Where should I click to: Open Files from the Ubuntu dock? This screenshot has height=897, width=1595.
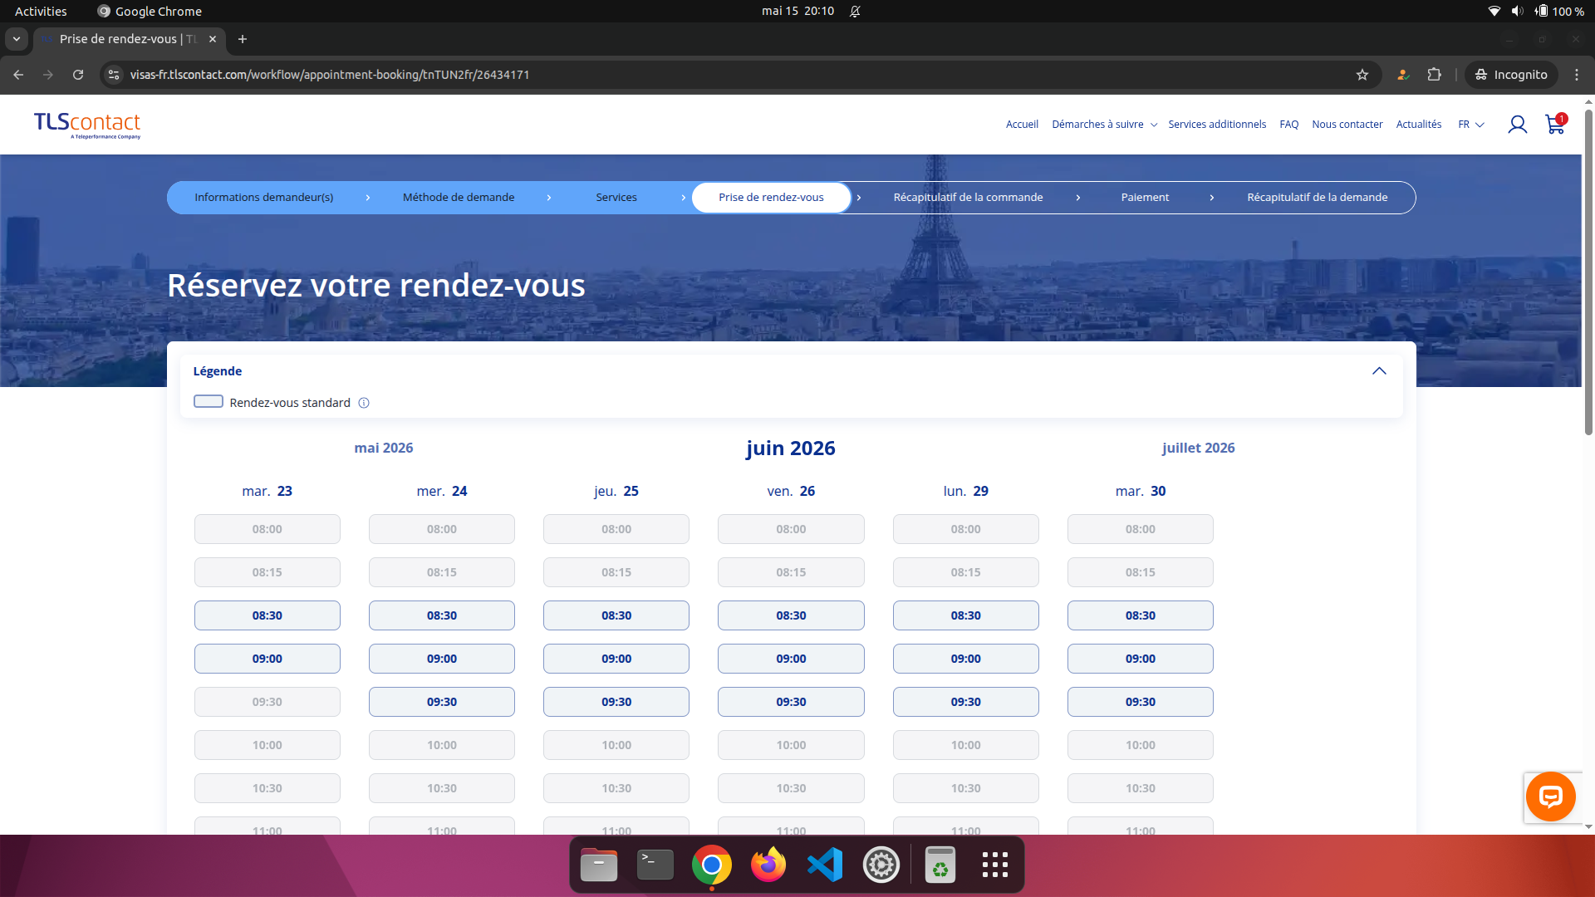click(x=599, y=865)
